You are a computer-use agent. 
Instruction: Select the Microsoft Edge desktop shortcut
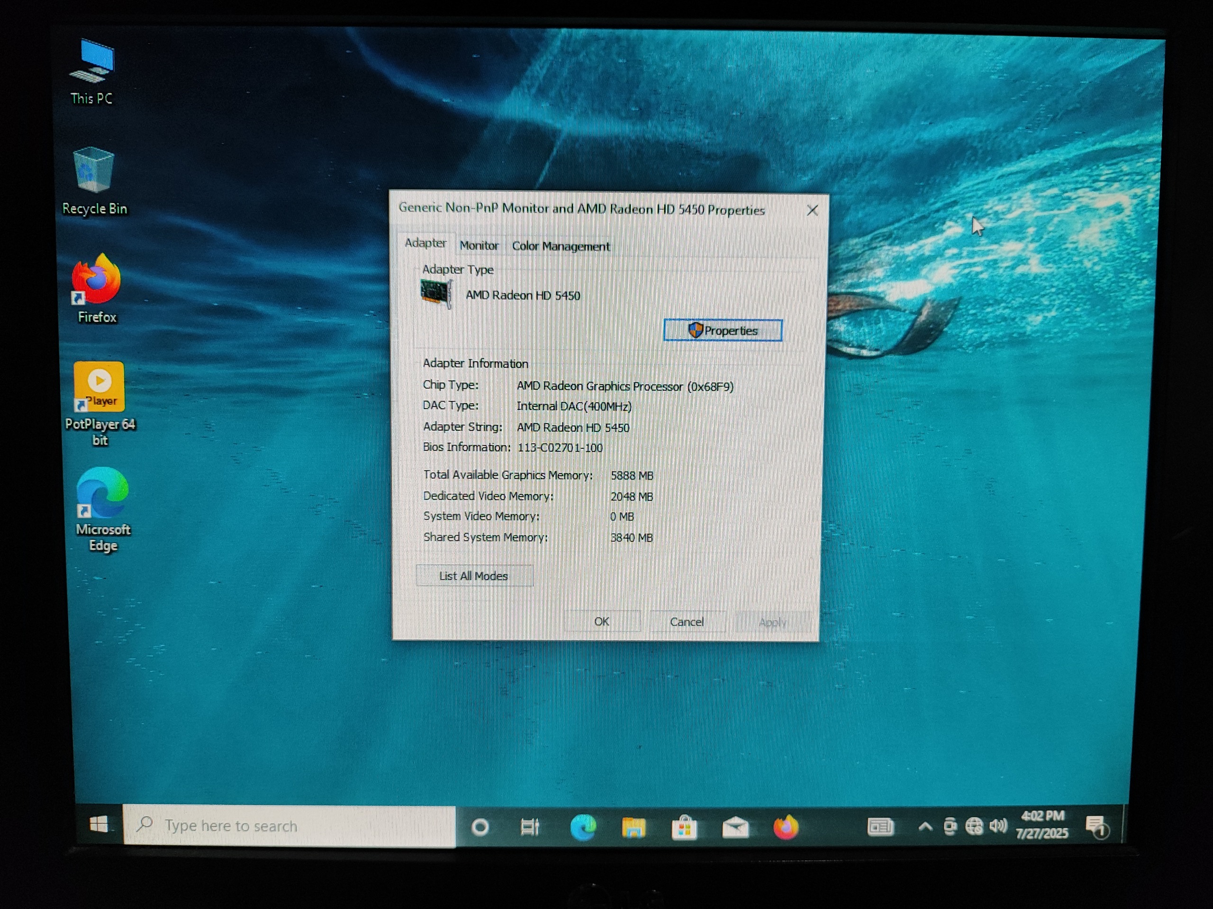(102, 510)
